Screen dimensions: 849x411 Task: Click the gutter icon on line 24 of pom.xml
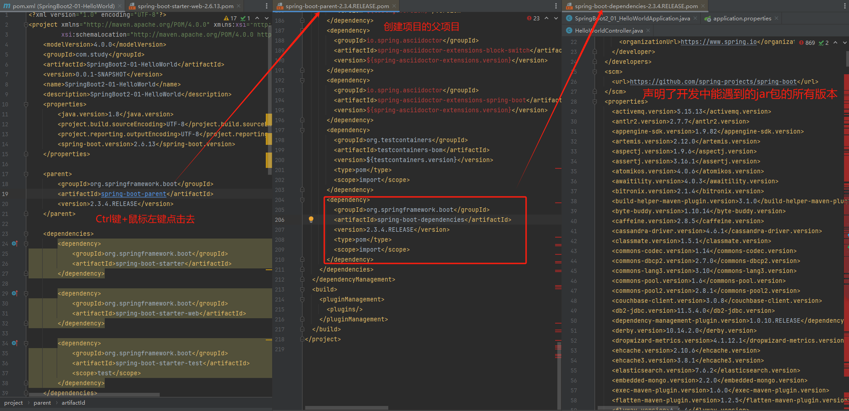(x=15, y=244)
